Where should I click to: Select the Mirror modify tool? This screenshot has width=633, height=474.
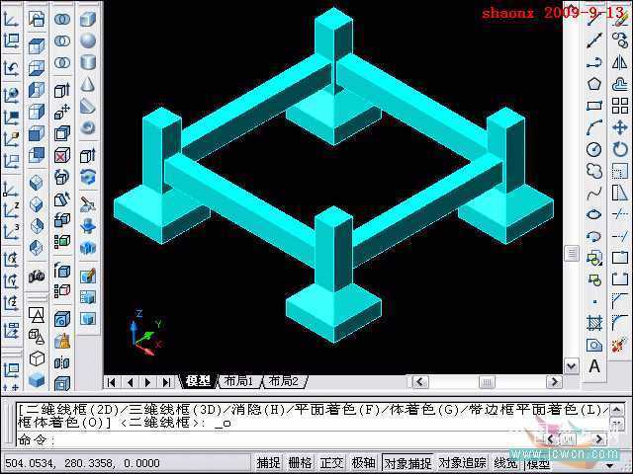(620, 62)
